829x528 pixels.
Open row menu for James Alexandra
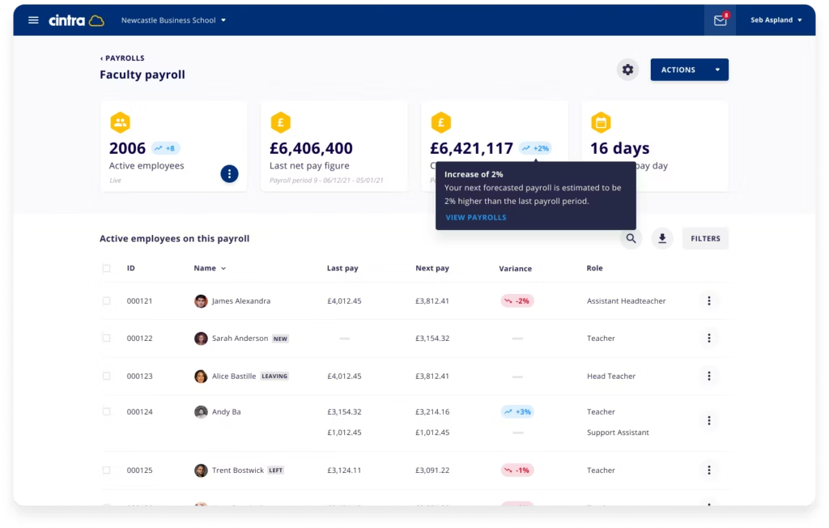coord(709,301)
